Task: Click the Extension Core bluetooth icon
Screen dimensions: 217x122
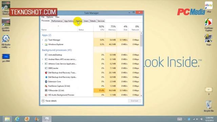Action: [x=46, y=82]
